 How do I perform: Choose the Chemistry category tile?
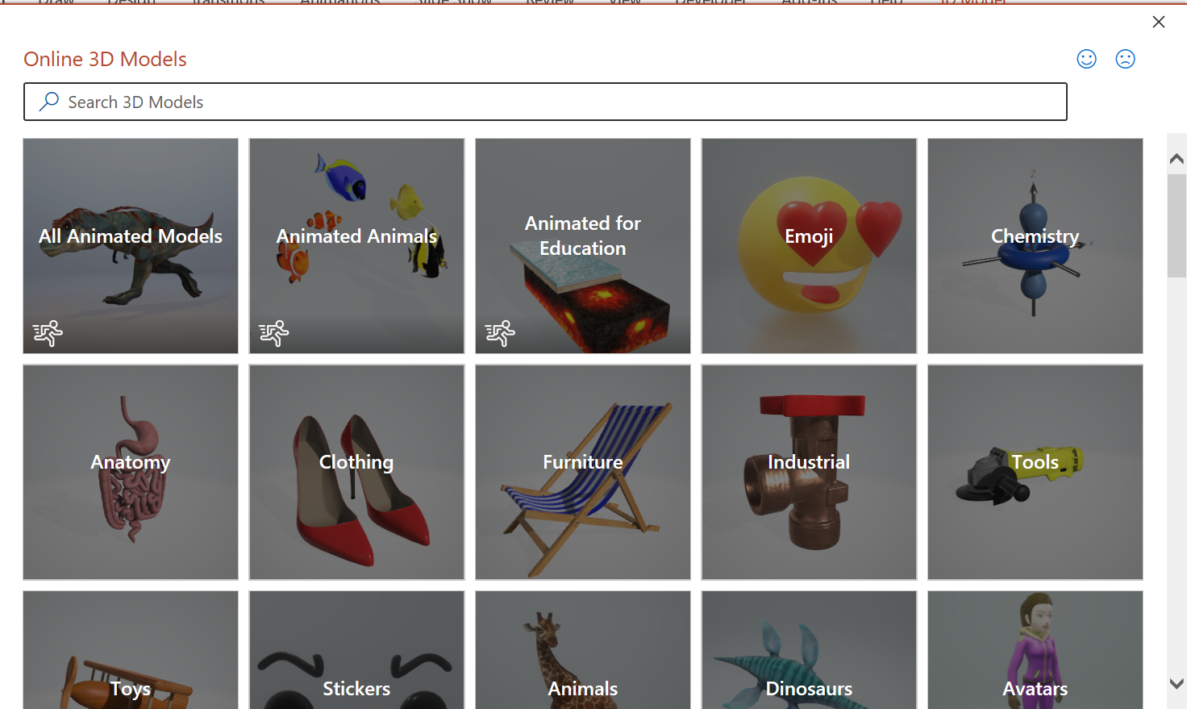pyautogui.click(x=1035, y=246)
